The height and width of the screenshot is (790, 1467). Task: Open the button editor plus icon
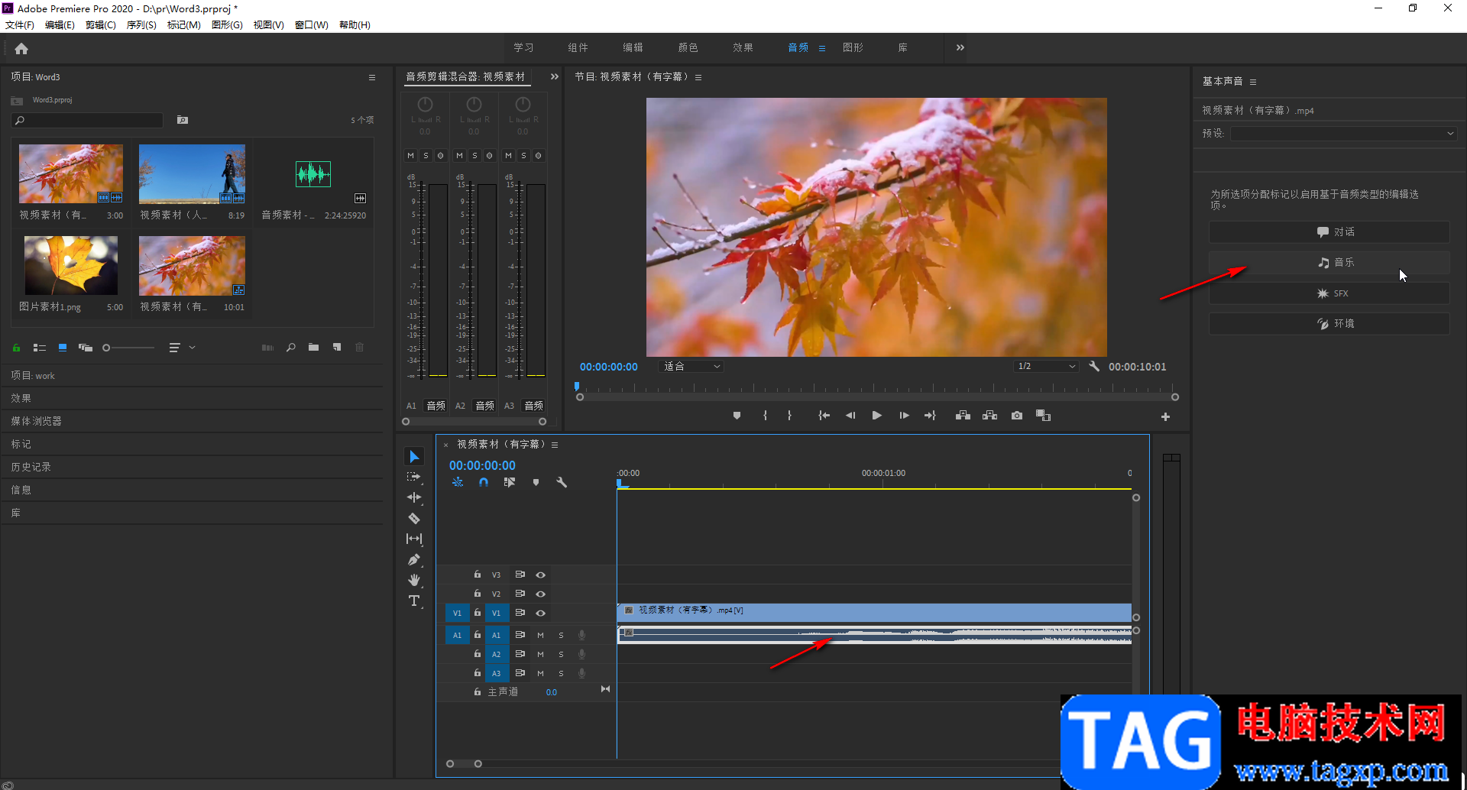coord(1165,416)
